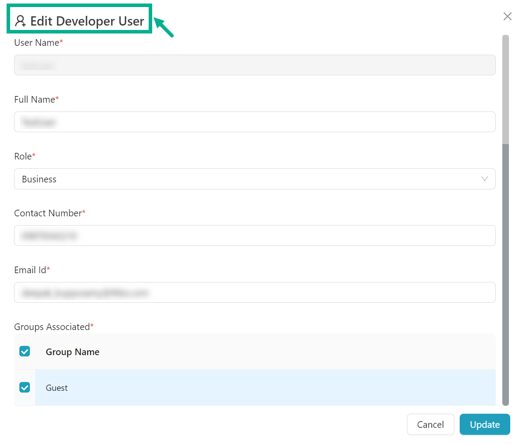Select the Guest row in groups table
This screenshot has width=523, height=445.
pyautogui.click(x=264, y=388)
